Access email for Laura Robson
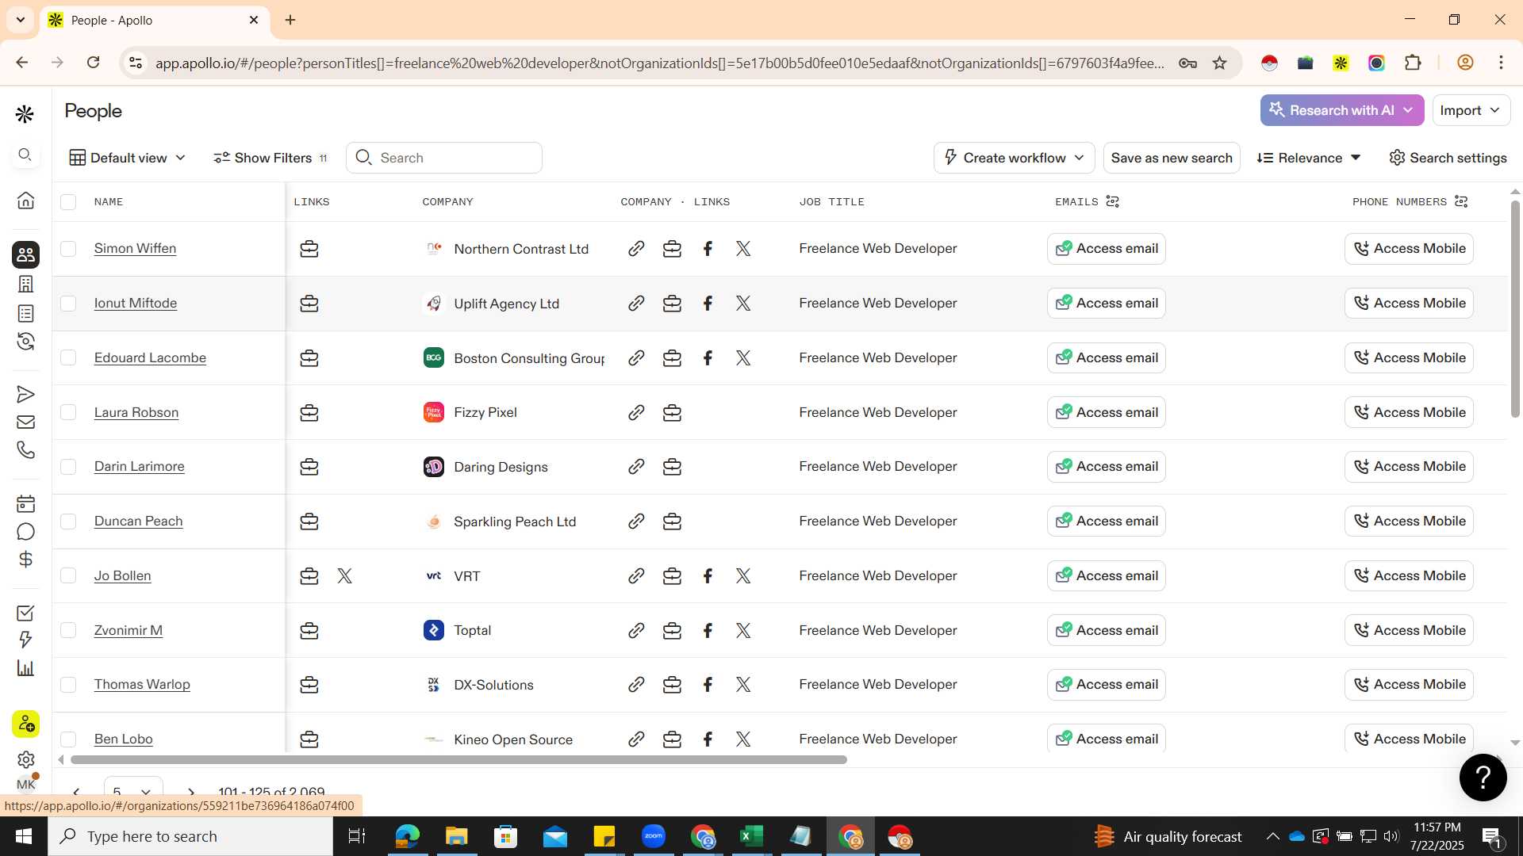The width and height of the screenshot is (1523, 856). point(1106,412)
